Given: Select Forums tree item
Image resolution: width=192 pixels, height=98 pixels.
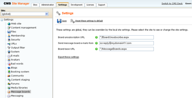Looking at the screenshot, I should pyautogui.click(x=15, y=84).
